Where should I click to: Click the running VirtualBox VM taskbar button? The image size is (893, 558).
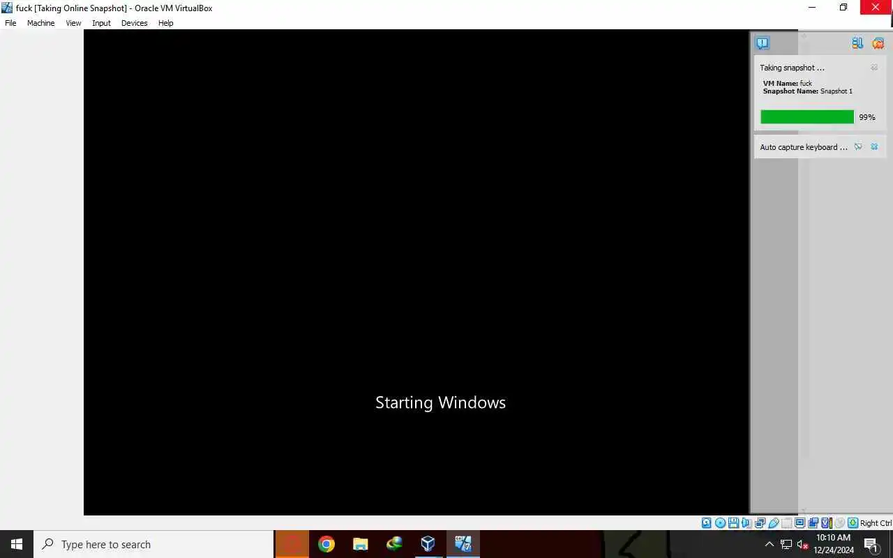point(463,544)
